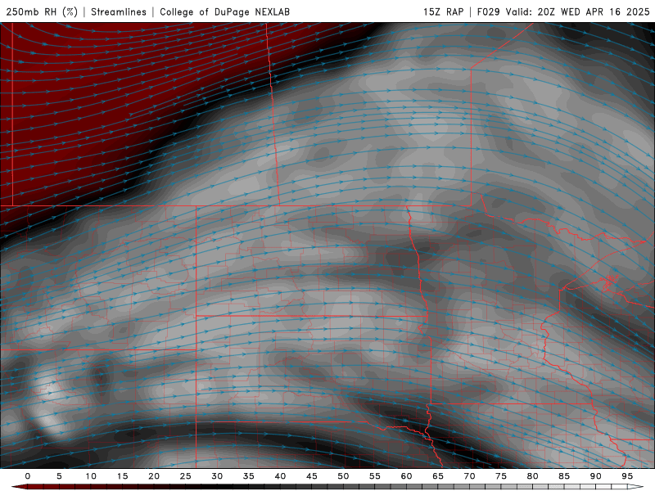This screenshot has height=491, width=655.
Task: Click the colorbar label 35
Action: pos(249,476)
